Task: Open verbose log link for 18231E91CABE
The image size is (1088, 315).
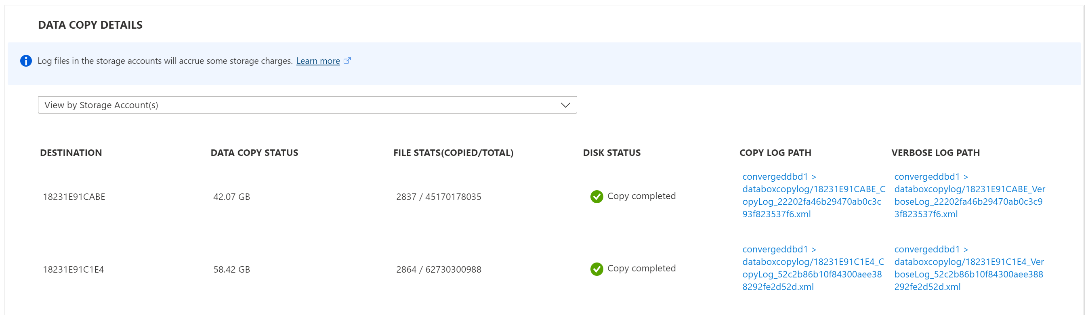Action: tap(969, 195)
